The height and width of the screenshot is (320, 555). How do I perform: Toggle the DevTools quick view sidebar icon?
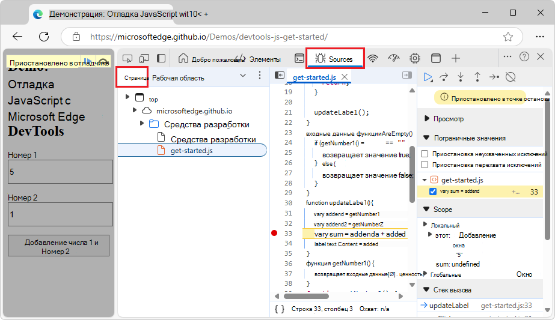coord(161,58)
